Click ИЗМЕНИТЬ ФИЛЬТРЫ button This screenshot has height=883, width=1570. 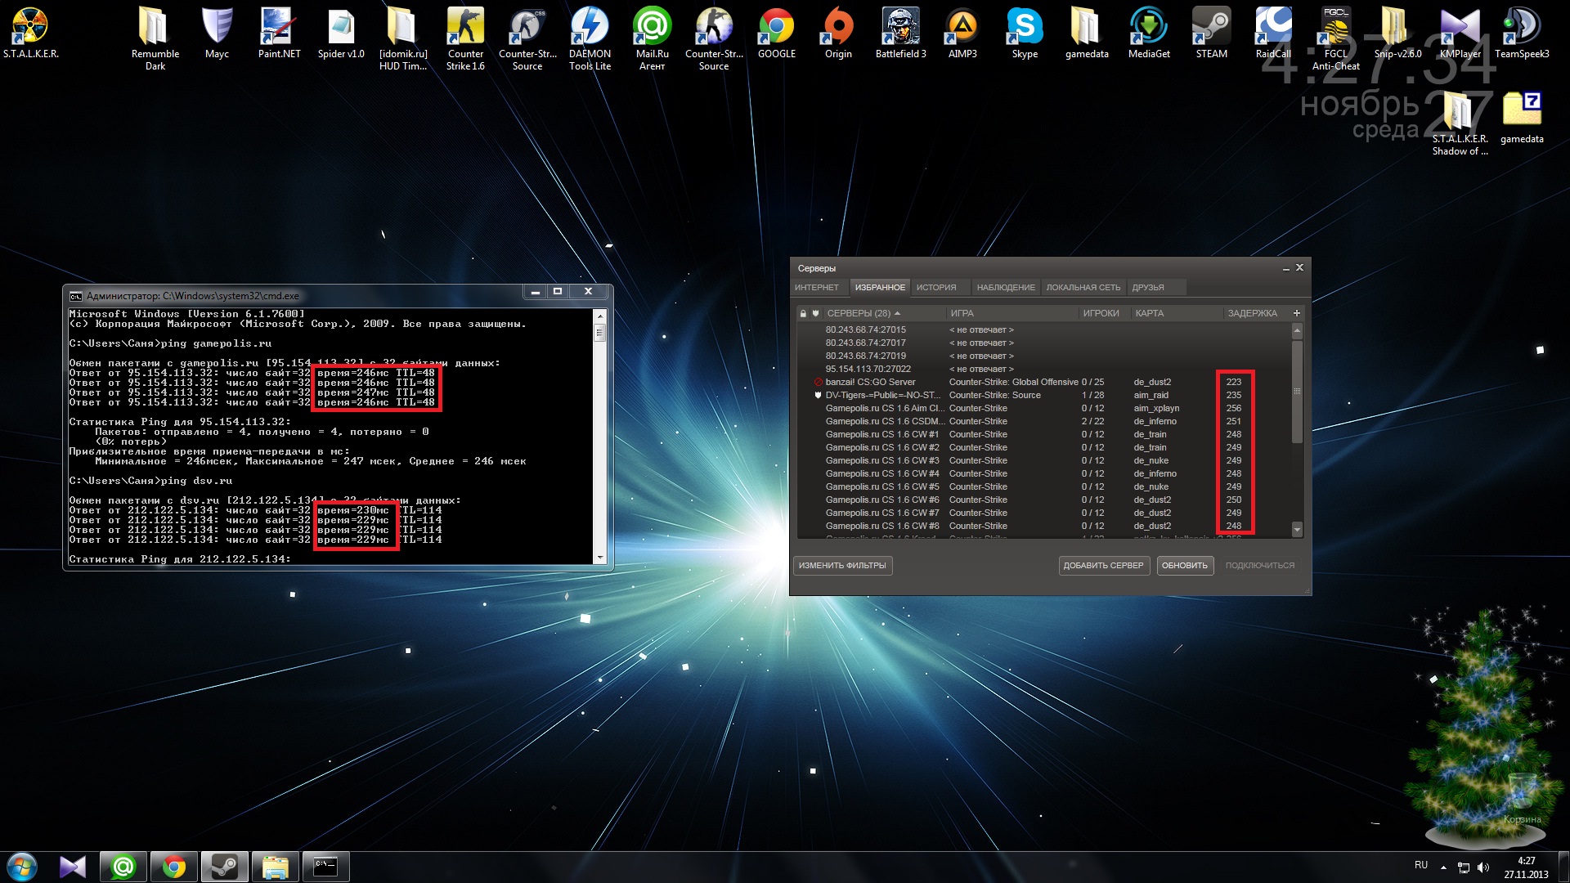[x=842, y=565]
